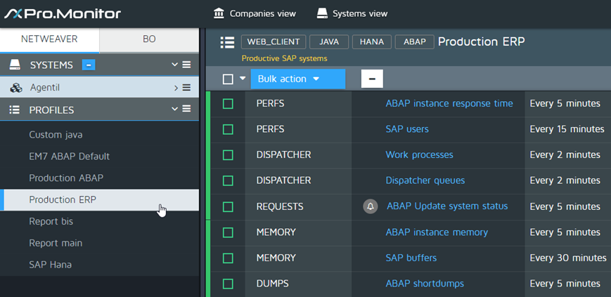Click the Every 30 minutes schedule cell

point(568,258)
